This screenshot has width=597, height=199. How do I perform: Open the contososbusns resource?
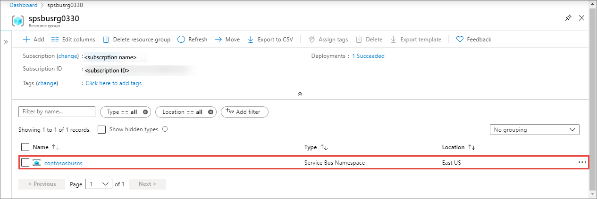63,163
